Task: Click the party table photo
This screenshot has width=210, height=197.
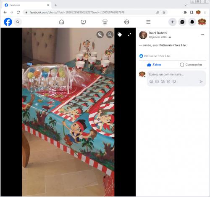Action: coord(68,112)
